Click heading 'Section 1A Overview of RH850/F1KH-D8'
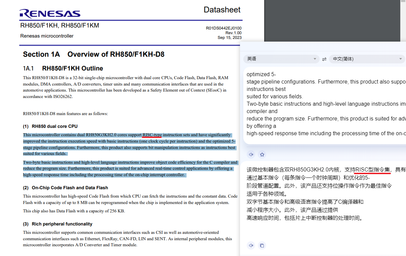The image size is (406, 256). (x=93, y=54)
